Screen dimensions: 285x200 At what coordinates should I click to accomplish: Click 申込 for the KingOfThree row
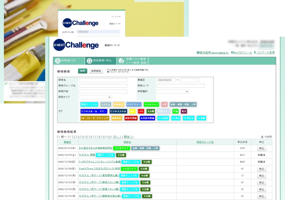(x=261, y=169)
